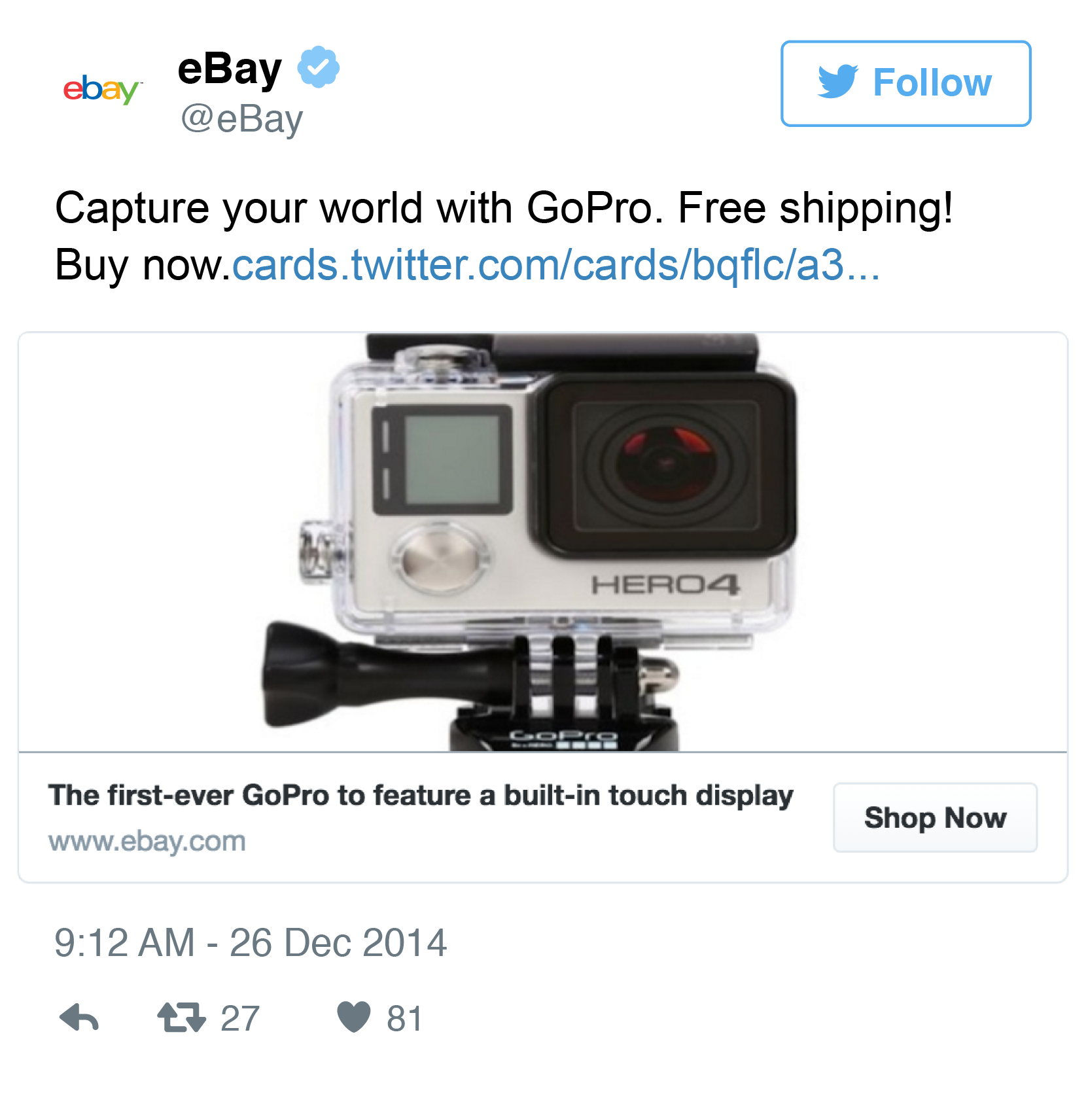Click the like count 81
The width and height of the screenshot is (1088, 1100).
coord(404,1019)
